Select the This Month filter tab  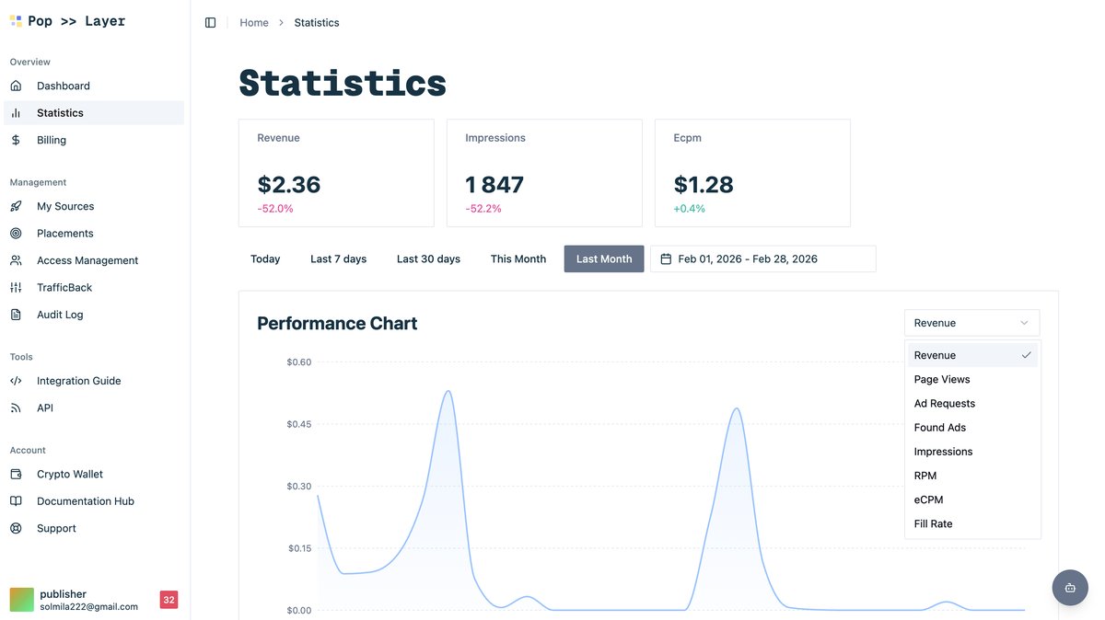pyautogui.click(x=518, y=258)
